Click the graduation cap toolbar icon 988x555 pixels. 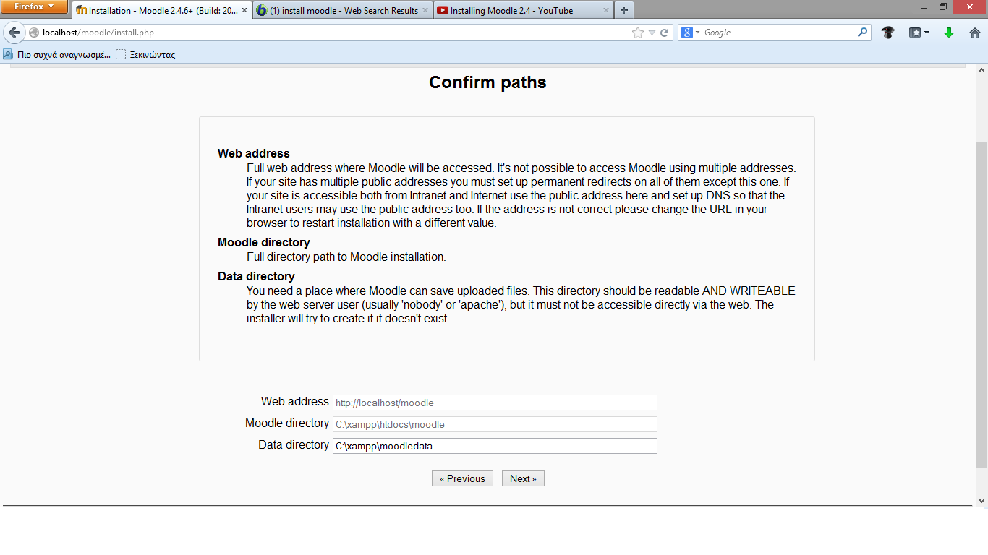pos(887,33)
